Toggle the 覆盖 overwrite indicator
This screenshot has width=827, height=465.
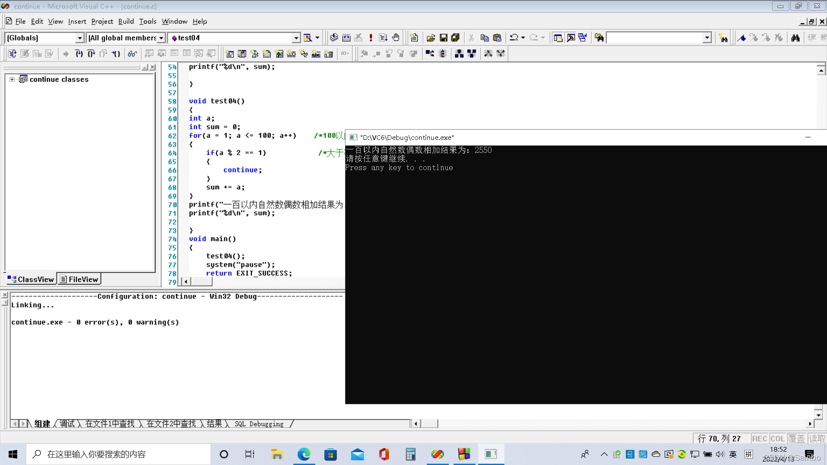click(x=796, y=438)
